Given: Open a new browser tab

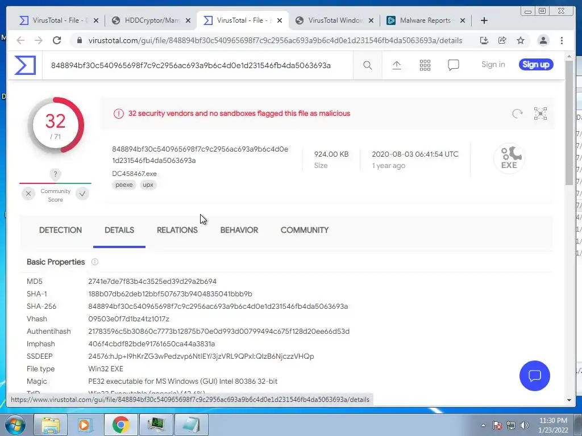Looking at the screenshot, I should pyautogui.click(x=484, y=20).
